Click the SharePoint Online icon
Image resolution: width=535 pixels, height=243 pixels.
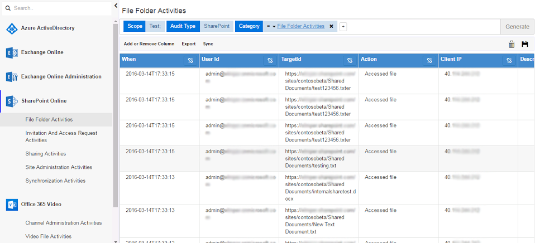click(x=12, y=101)
